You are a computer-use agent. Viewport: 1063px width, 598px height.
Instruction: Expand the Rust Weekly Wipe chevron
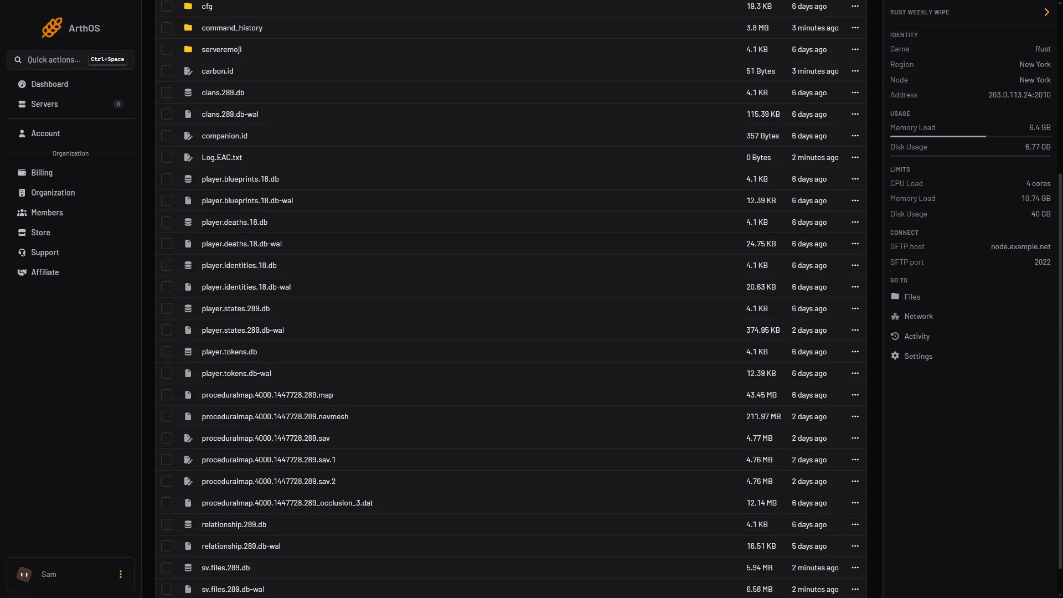click(x=1046, y=12)
